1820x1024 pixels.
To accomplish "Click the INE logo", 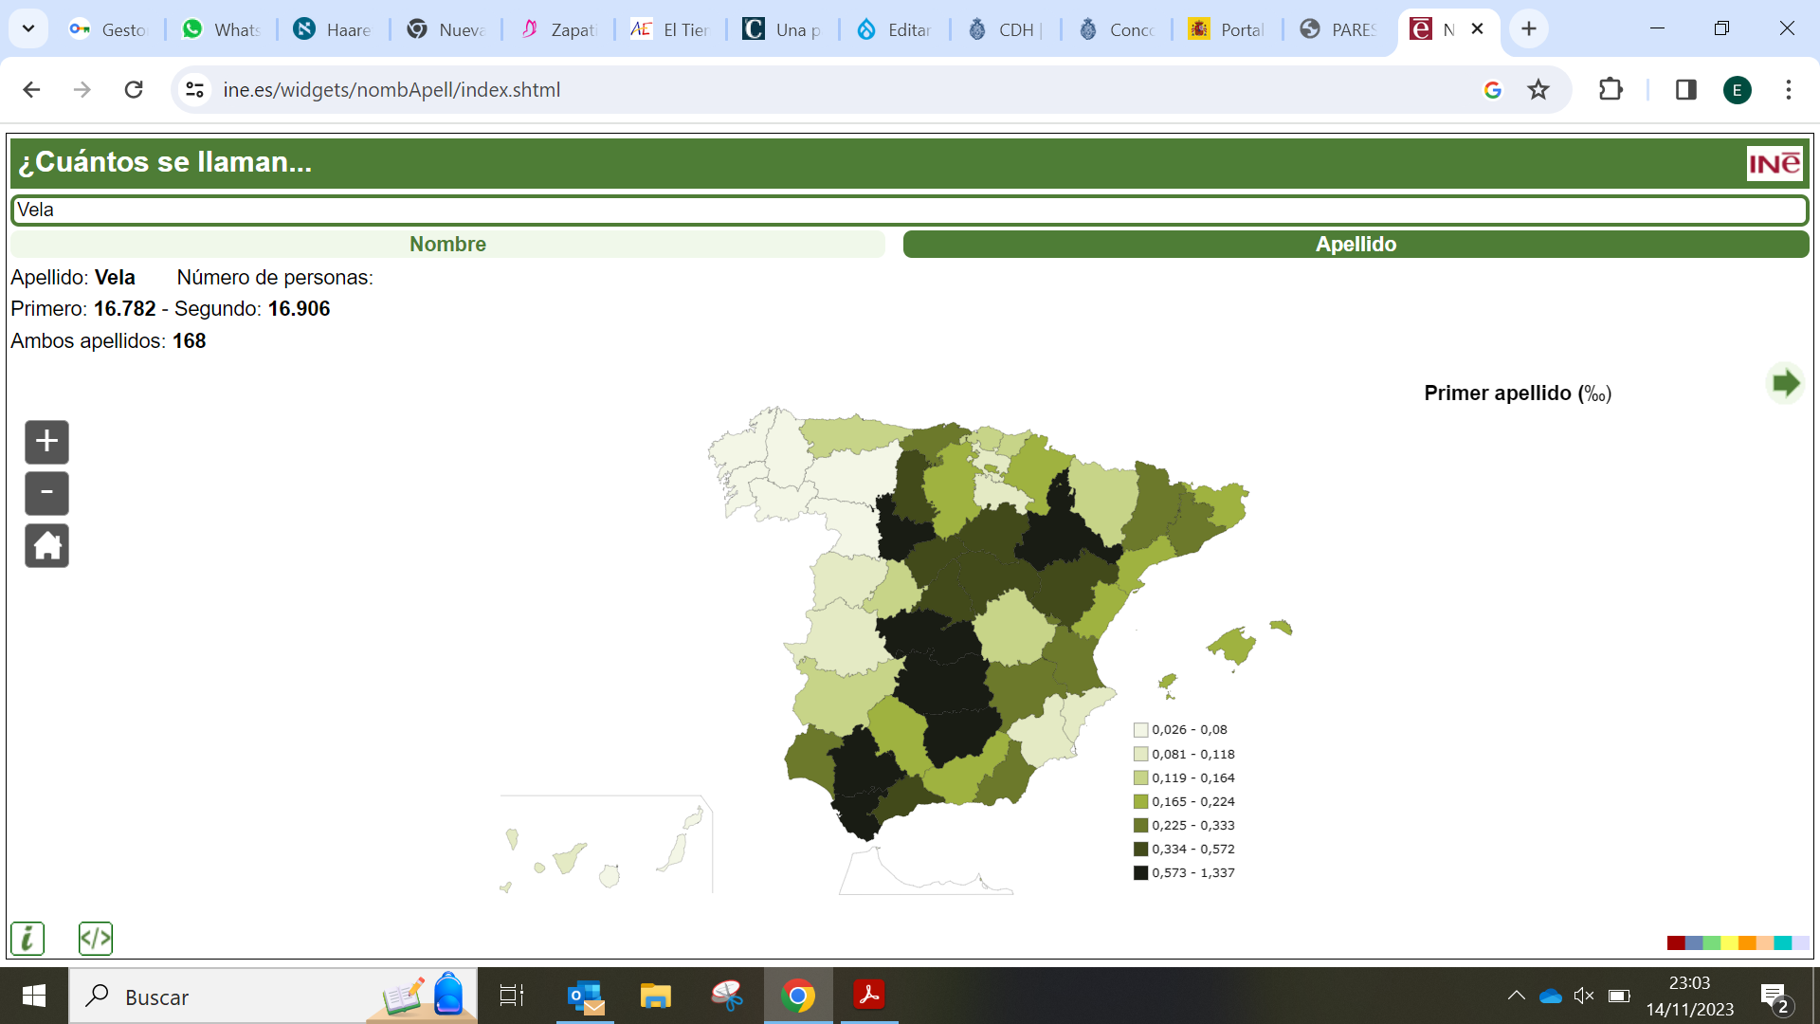I will point(1774,163).
